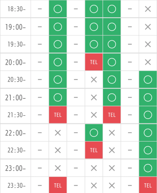The image size is (157, 193).
Task: Select the TEL cell in the 22:30 row
Action: click(x=94, y=150)
